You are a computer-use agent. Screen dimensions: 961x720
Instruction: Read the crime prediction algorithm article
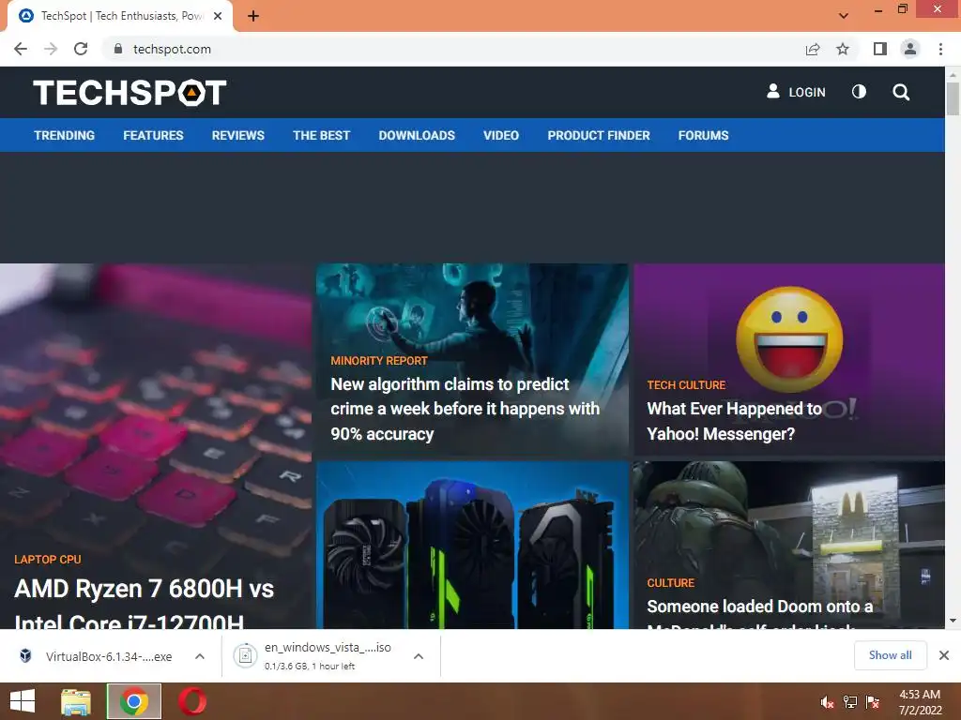(x=465, y=409)
